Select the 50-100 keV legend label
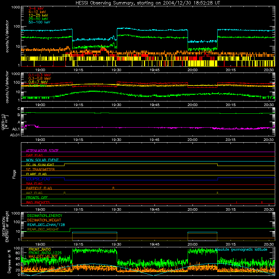279x279 pixels. point(39,22)
